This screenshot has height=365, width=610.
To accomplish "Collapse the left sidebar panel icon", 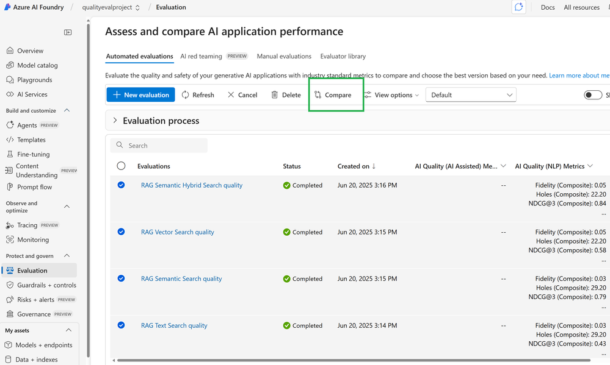I will pos(68,32).
